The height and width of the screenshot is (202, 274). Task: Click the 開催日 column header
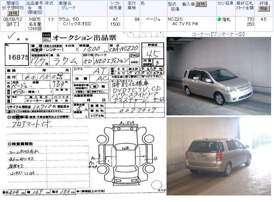12,3
